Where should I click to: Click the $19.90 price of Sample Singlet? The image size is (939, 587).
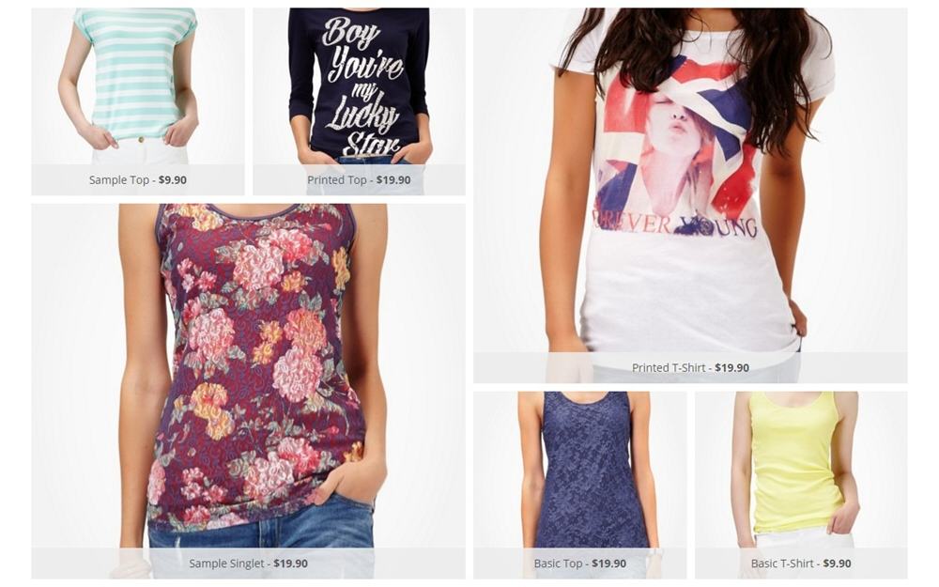(x=290, y=564)
